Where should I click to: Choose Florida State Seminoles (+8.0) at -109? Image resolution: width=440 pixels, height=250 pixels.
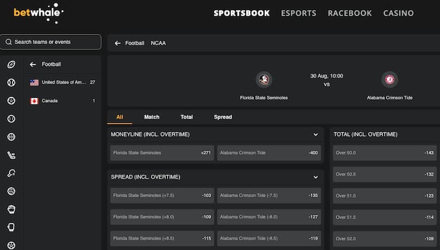tap(162, 217)
